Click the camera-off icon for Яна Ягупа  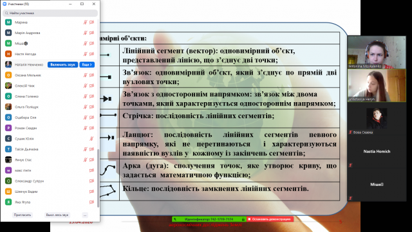pyautogui.click(x=91, y=202)
